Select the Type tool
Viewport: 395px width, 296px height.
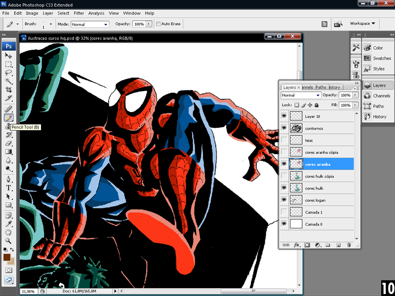(8, 188)
